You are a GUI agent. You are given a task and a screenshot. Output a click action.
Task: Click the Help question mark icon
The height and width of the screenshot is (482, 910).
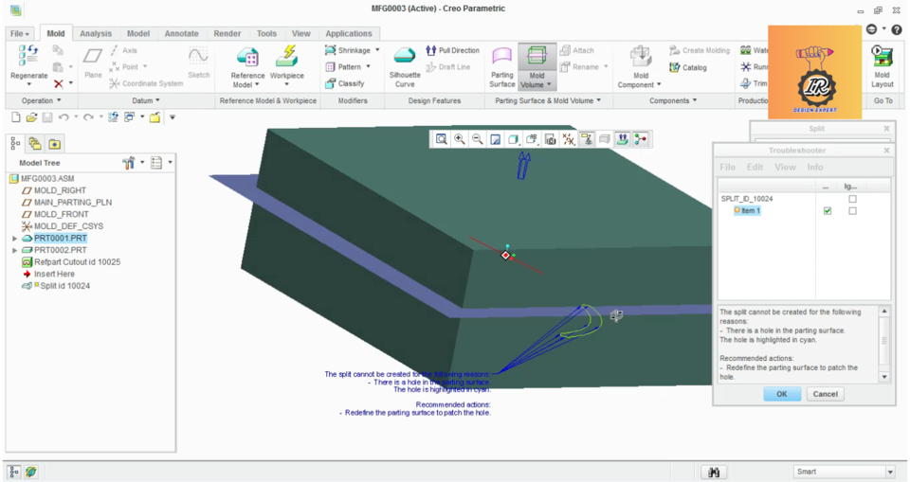pyautogui.click(x=896, y=29)
